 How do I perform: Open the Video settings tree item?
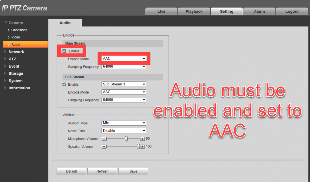(x=15, y=37)
